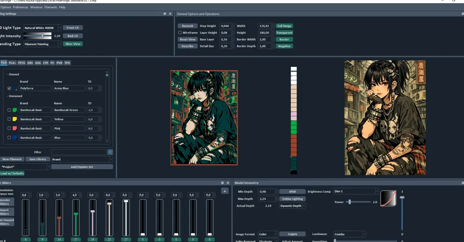Close the Lighting Settings panel

coord(170,13)
